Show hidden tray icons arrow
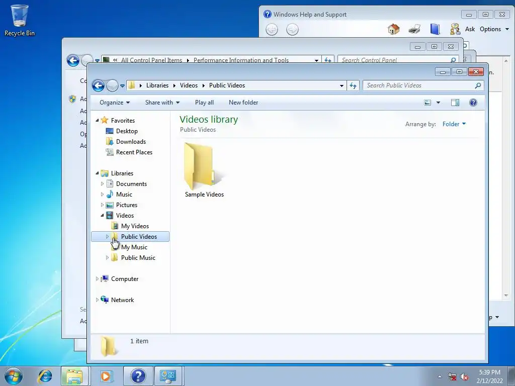 [440, 376]
